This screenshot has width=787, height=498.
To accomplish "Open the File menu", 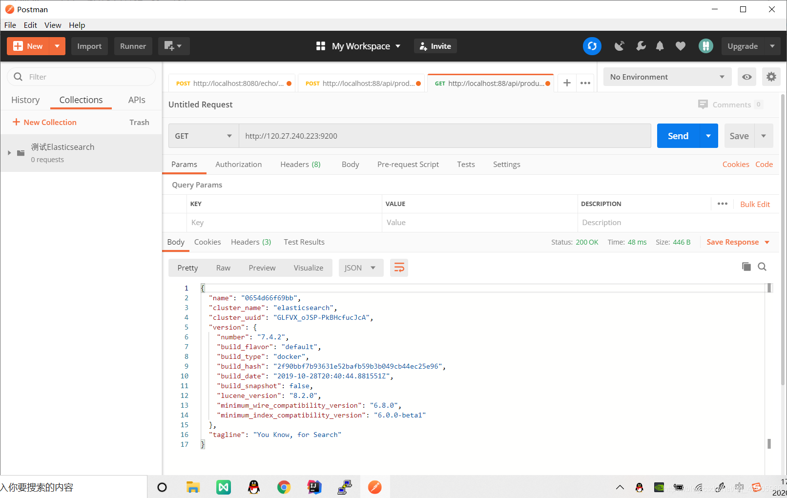I will [x=10, y=25].
